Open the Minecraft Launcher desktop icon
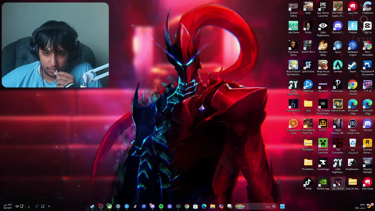Screen dimensions: 375x211 (323, 147)
